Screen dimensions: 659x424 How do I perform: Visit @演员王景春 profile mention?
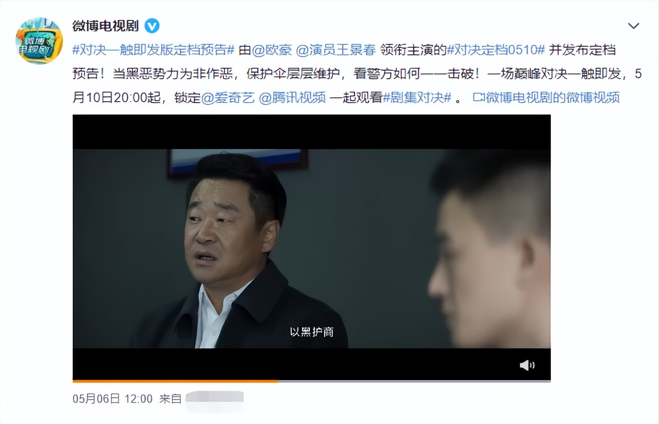click(336, 50)
